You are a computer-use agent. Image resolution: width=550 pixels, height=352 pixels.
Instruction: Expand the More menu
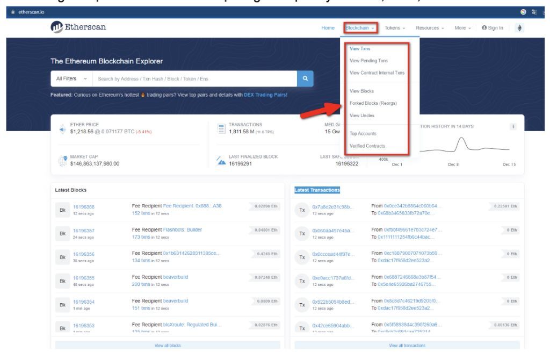coord(462,28)
